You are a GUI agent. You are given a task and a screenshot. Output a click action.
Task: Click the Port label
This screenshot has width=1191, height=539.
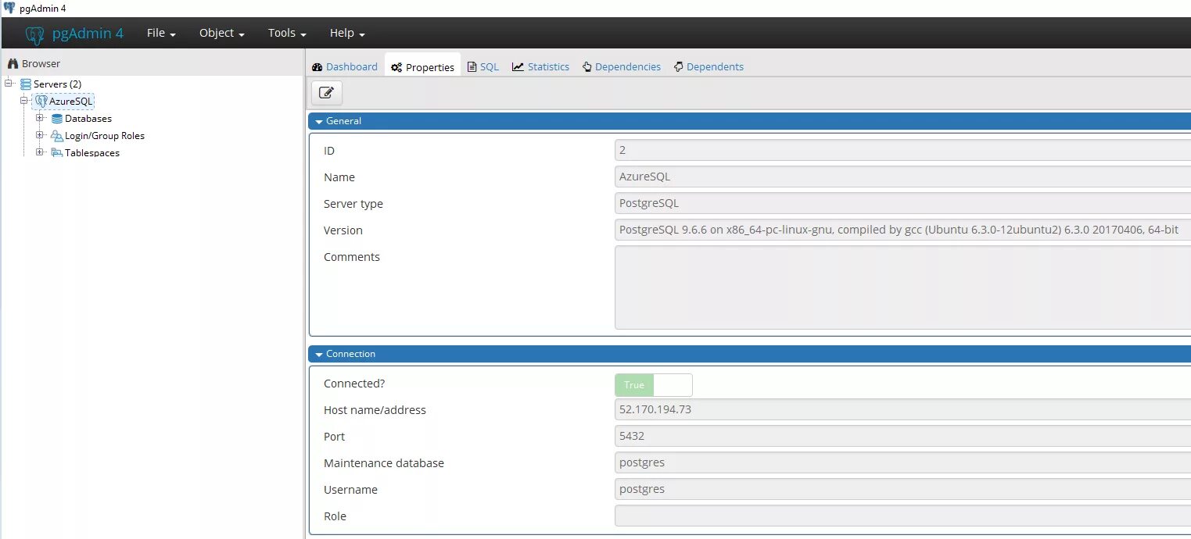point(335,437)
